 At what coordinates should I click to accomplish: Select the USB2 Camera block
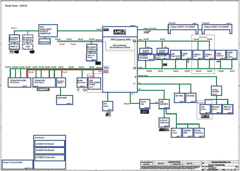[221, 55]
